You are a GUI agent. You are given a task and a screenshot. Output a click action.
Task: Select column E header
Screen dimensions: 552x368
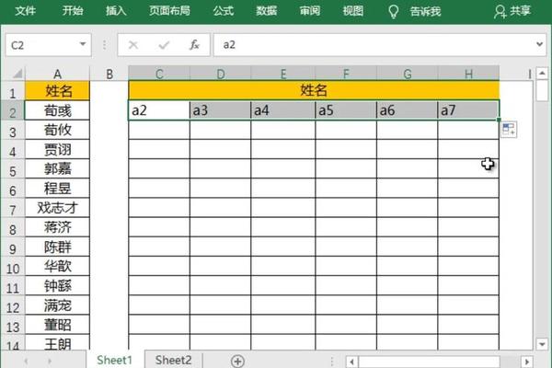[x=283, y=74]
